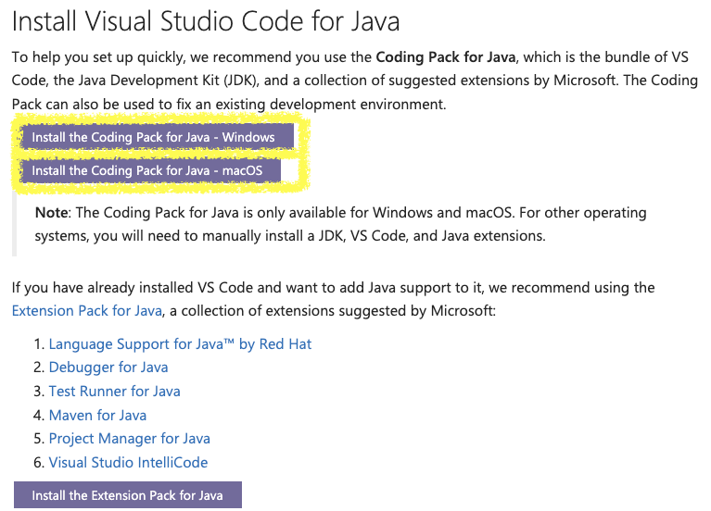Install the Extension Pack for Java button

click(128, 494)
